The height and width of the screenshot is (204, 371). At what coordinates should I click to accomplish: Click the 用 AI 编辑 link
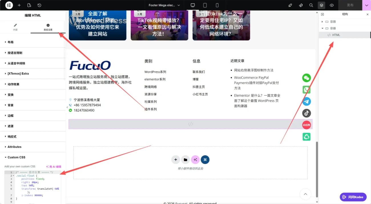[53, 166]
